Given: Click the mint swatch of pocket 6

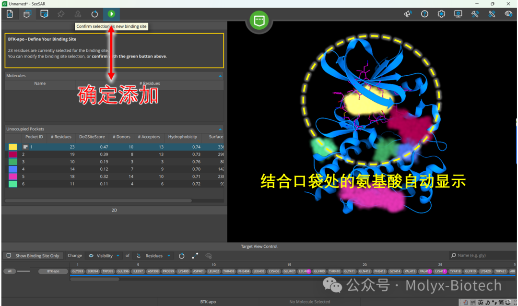Looking at the screenshot, I should coord(13,184).
